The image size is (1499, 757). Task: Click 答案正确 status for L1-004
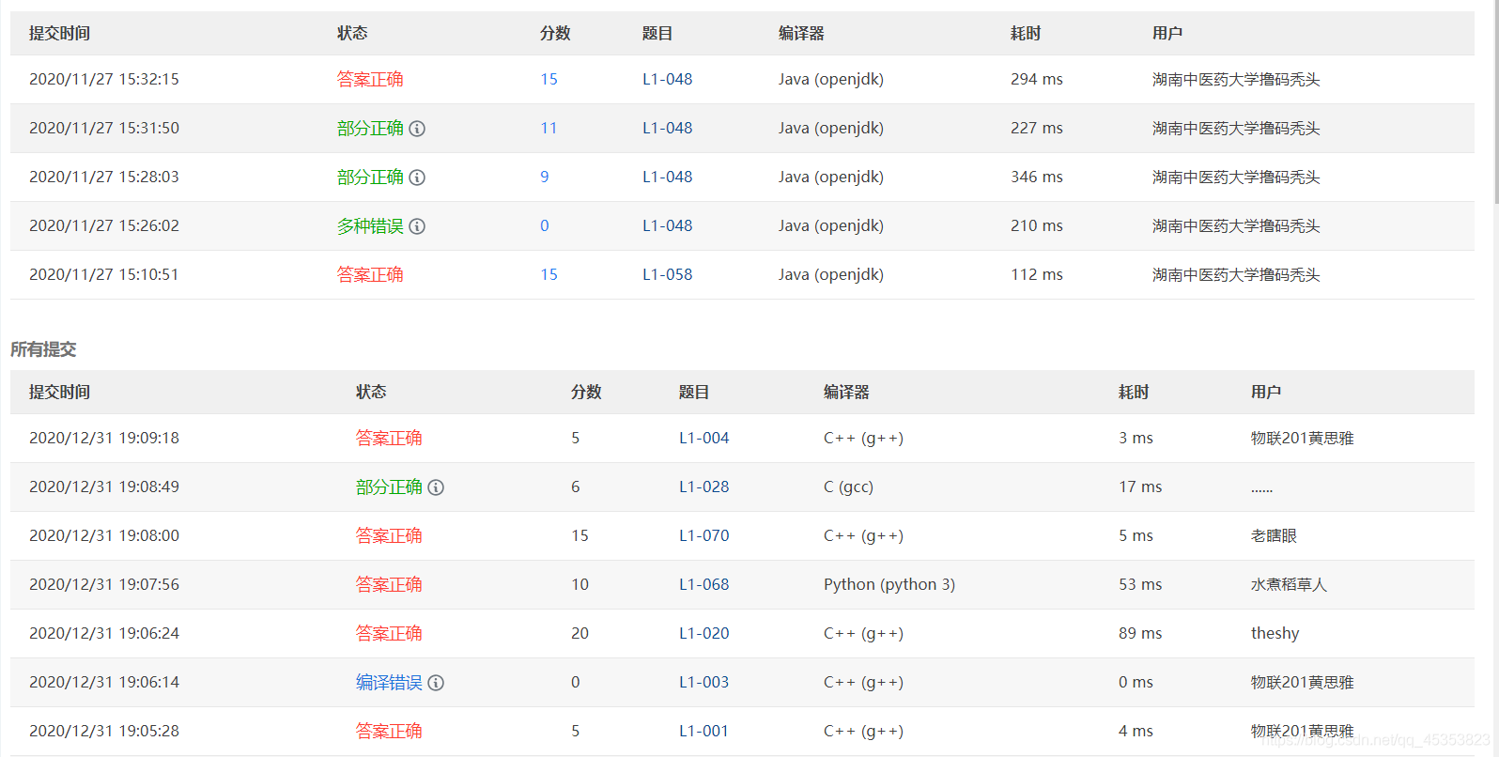coord(389,438)
